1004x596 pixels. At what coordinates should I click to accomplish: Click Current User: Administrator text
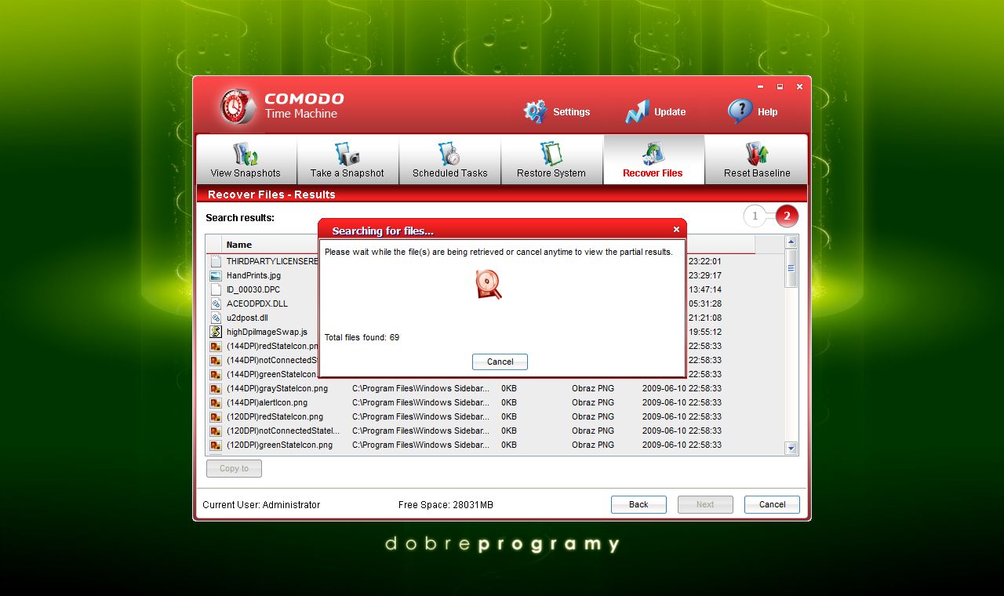pyautogui.click(x=261, y=505)
